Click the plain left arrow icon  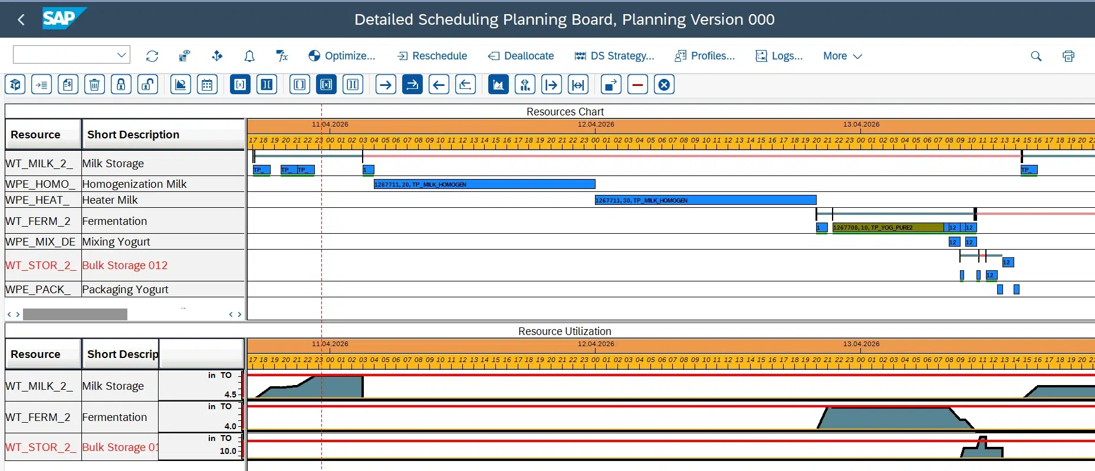tap(439, 85)
